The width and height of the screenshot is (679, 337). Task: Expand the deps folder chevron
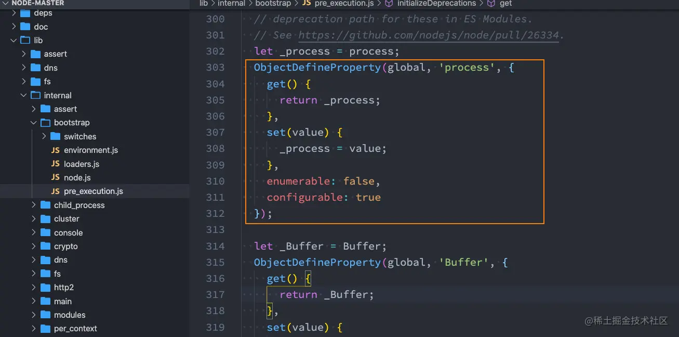coord(14,13)
